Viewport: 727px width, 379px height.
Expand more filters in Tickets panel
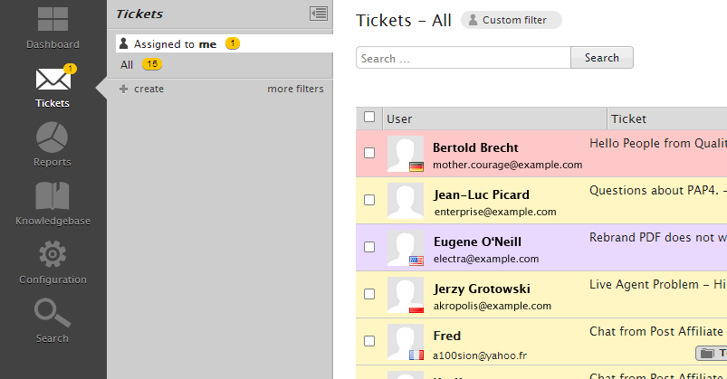(295, 89)
